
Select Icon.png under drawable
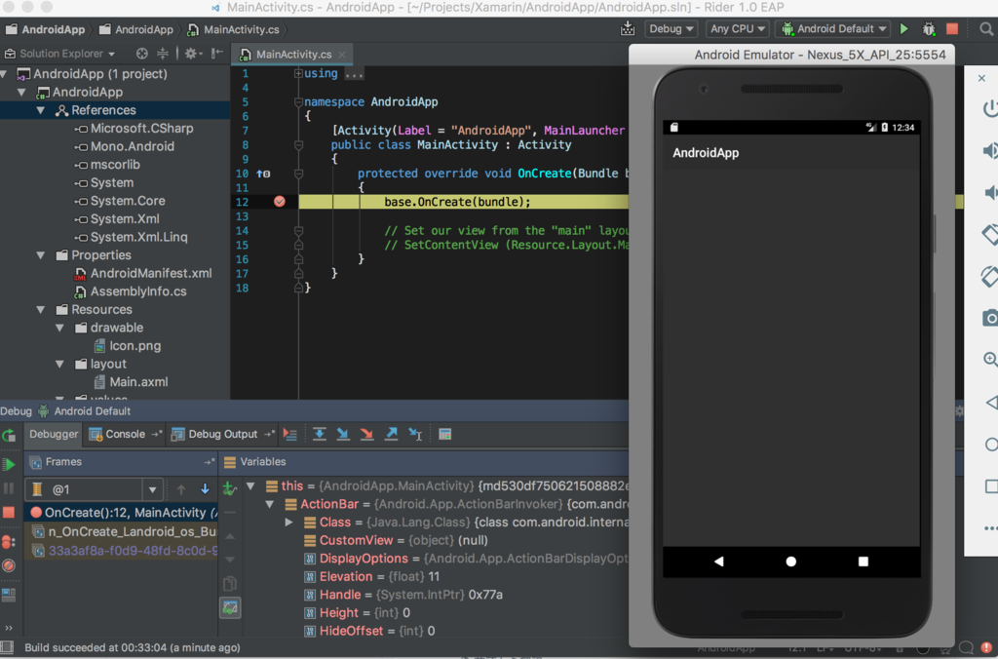134,346
